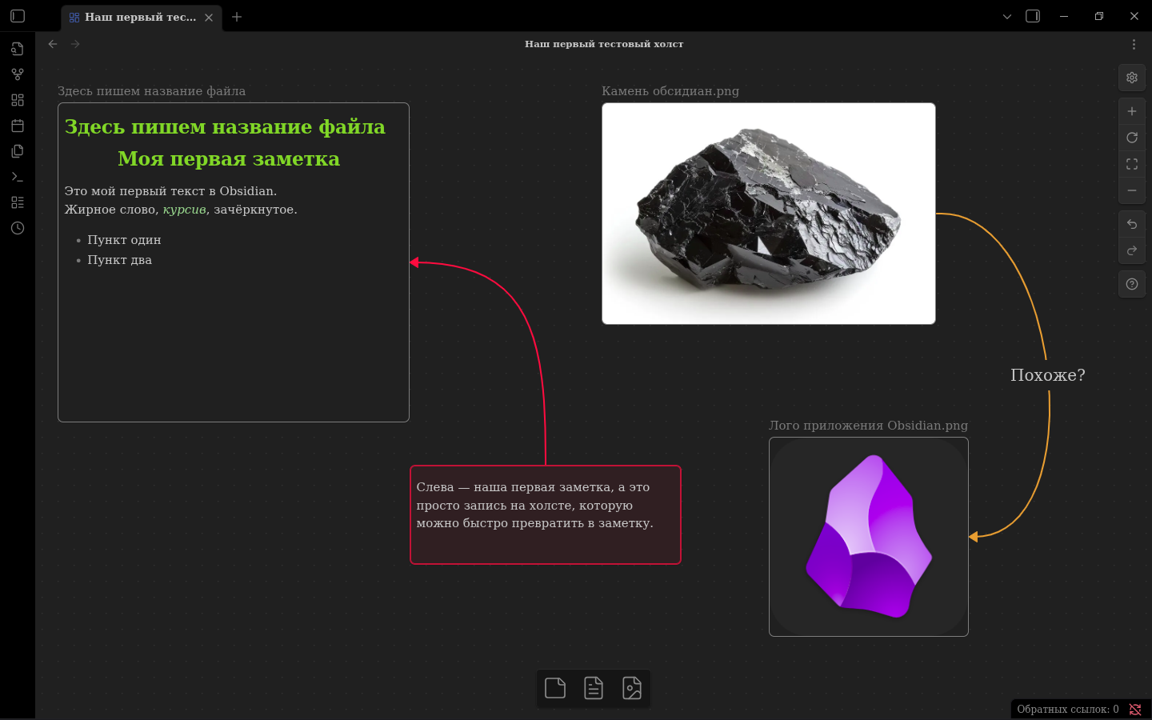Undo the last canvas action
Viewport: 1152px width, 720px height.
pyautogui.click(x=1132, y=224)
